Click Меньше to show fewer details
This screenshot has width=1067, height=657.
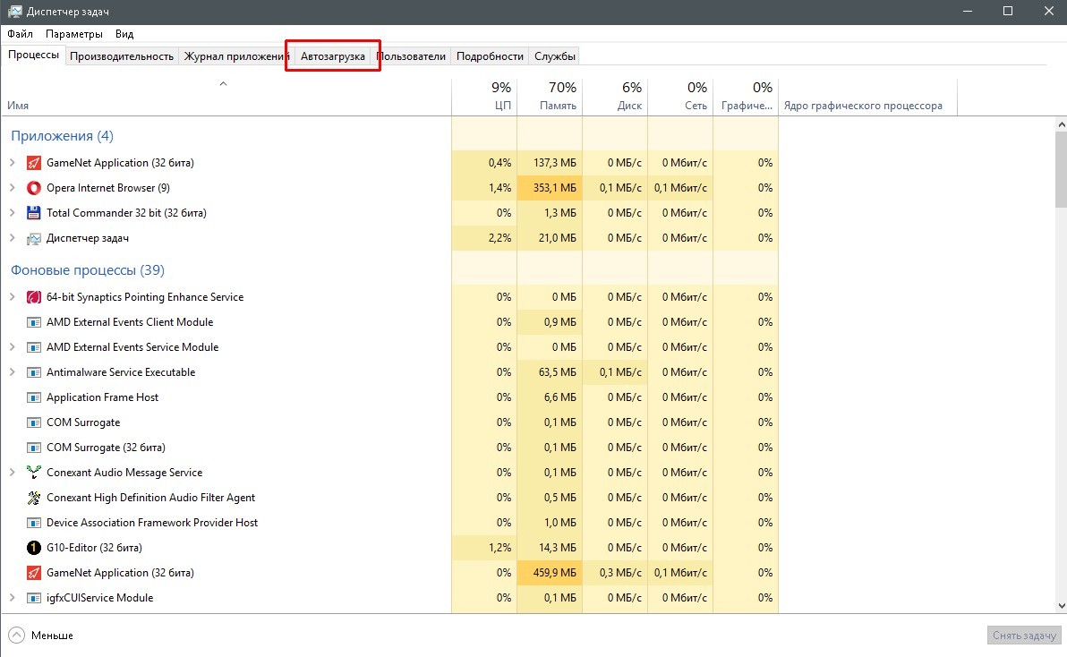tap(41, 636)
